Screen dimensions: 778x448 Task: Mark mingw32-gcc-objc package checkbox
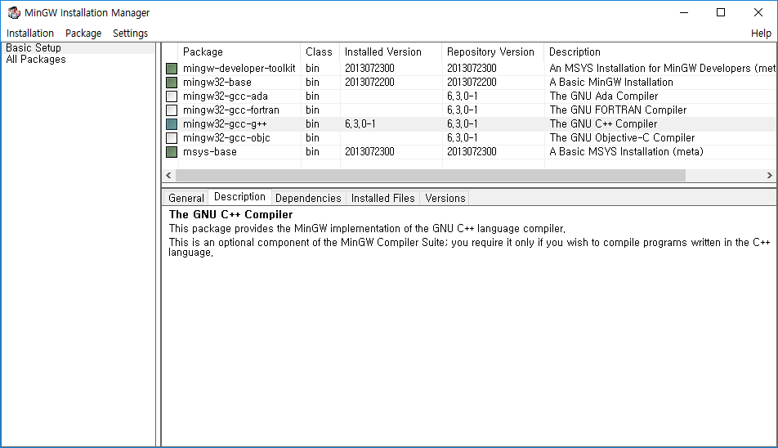click(171, 138)
